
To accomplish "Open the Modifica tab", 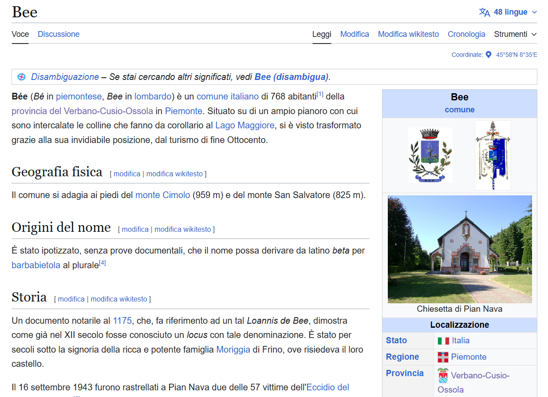I will click(355, 34).
